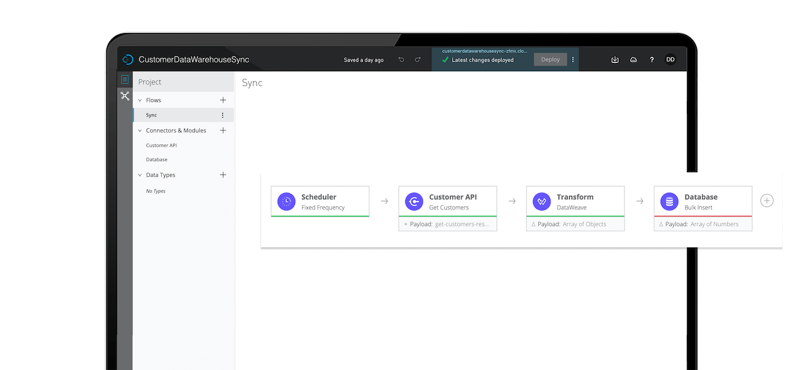797x370 pixels.
Task: Select the project document sidebar icon
Action: pyautogui.click(x=125, y=79)
